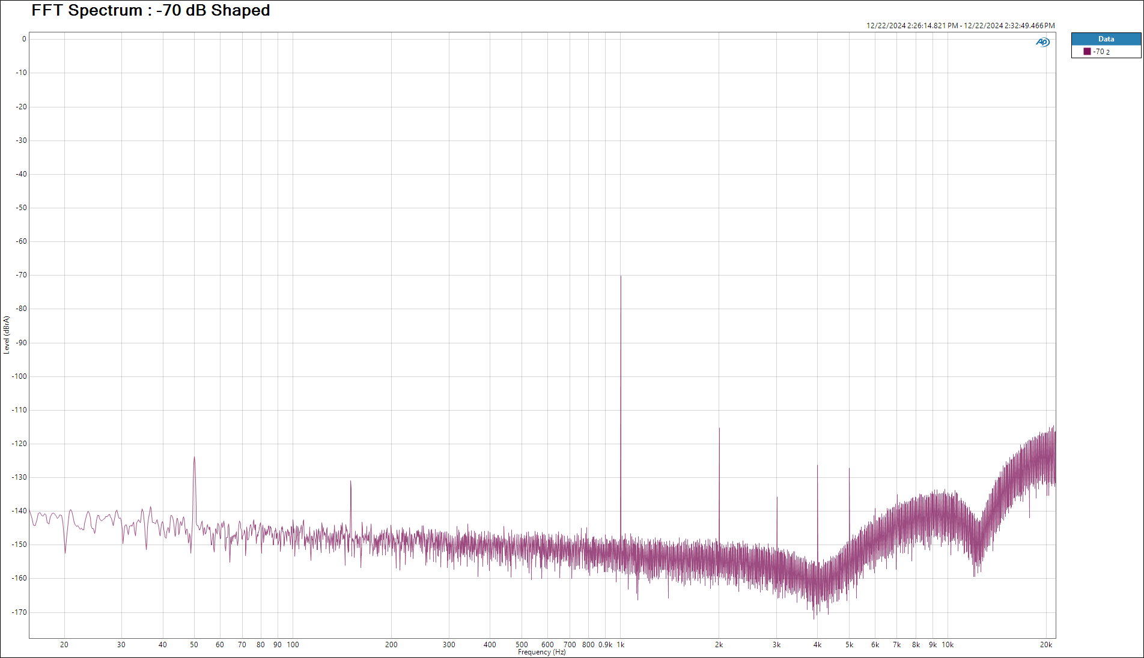Click the purple swatch in the Data legend

coord(1087,52)
